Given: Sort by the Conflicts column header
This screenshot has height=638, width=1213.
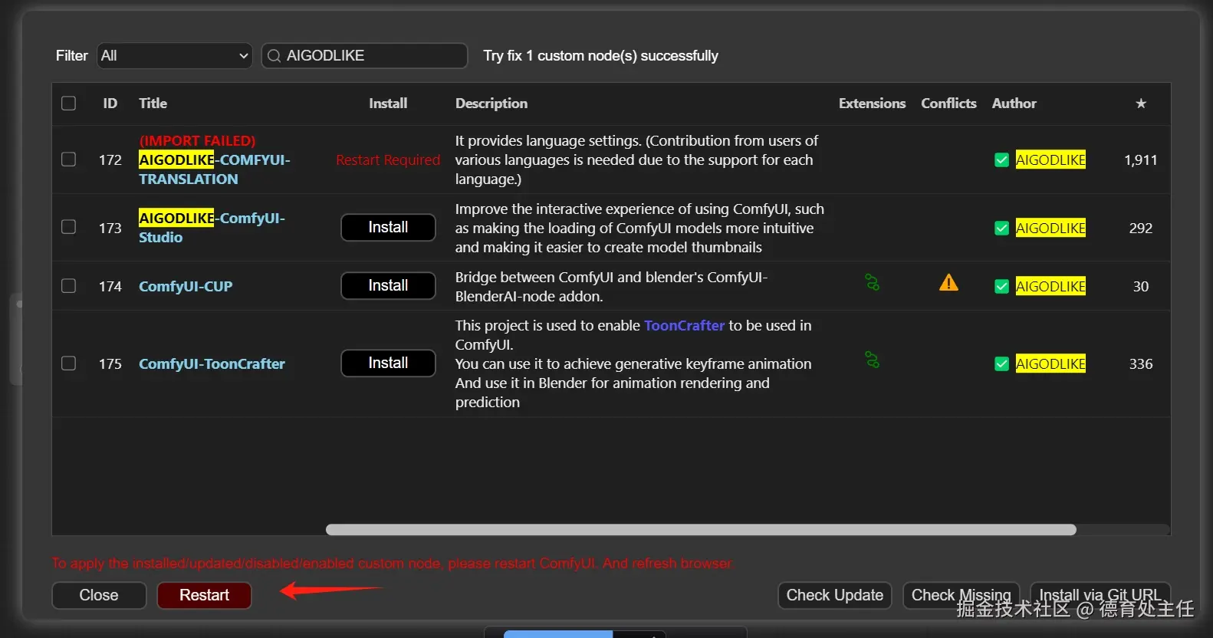Looking at the screenshot, I should point(948,104).
